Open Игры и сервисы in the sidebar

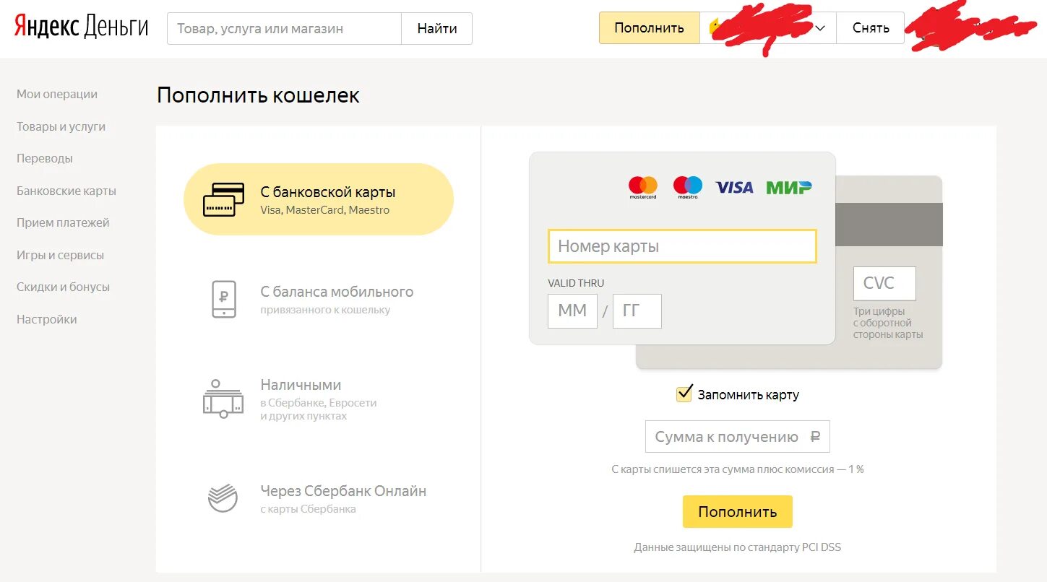pos(60,255)
